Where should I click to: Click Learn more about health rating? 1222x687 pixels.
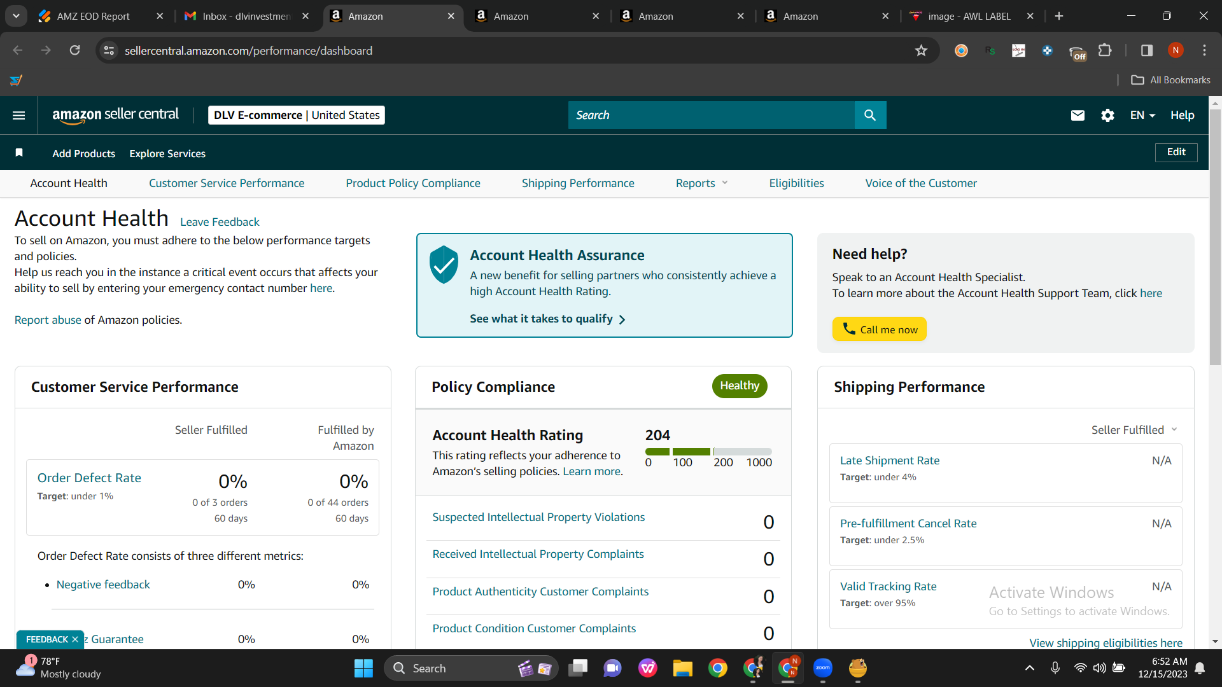coord(591,471)
